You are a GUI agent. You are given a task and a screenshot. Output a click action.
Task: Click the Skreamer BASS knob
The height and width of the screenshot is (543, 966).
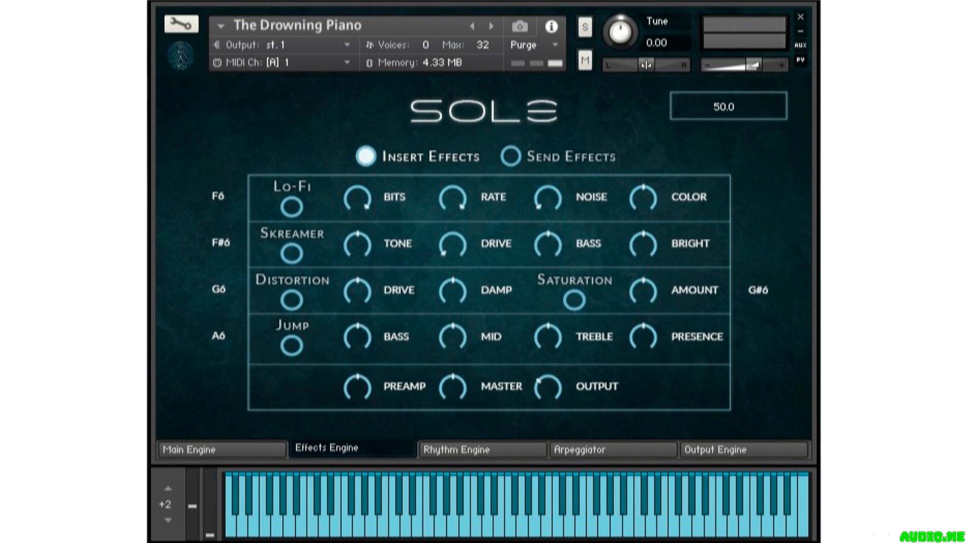click(548, 244)
